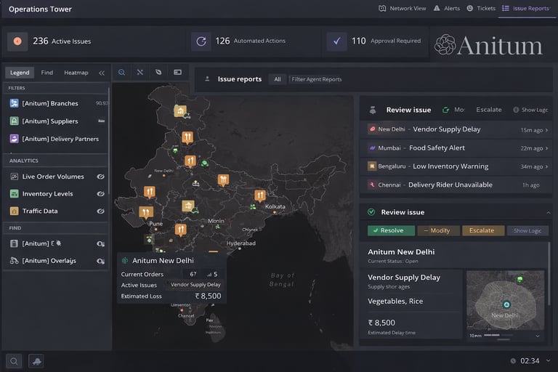Click the Anitum New Delhi popup title

[163, 261]
